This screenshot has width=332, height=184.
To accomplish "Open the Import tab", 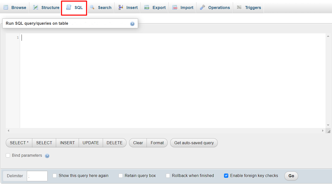I will tap(183, 7).
